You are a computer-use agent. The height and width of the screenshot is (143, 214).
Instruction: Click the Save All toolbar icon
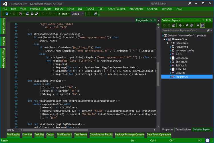[37, 14]
